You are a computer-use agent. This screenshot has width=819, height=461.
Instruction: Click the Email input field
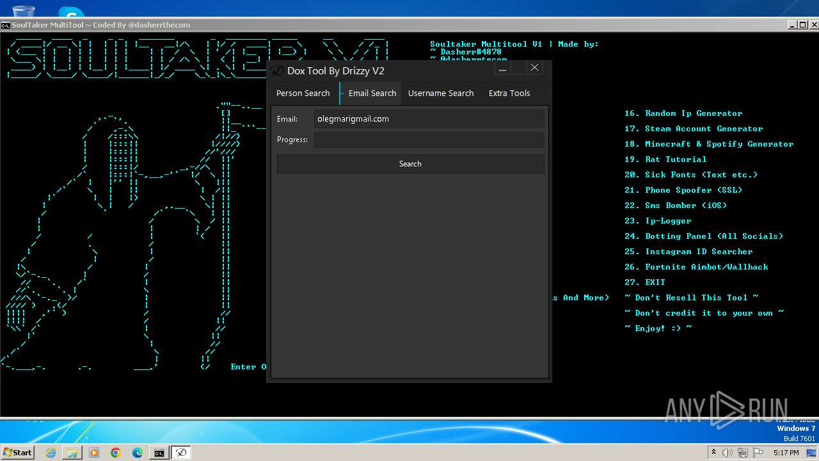[x=429, y=118]
